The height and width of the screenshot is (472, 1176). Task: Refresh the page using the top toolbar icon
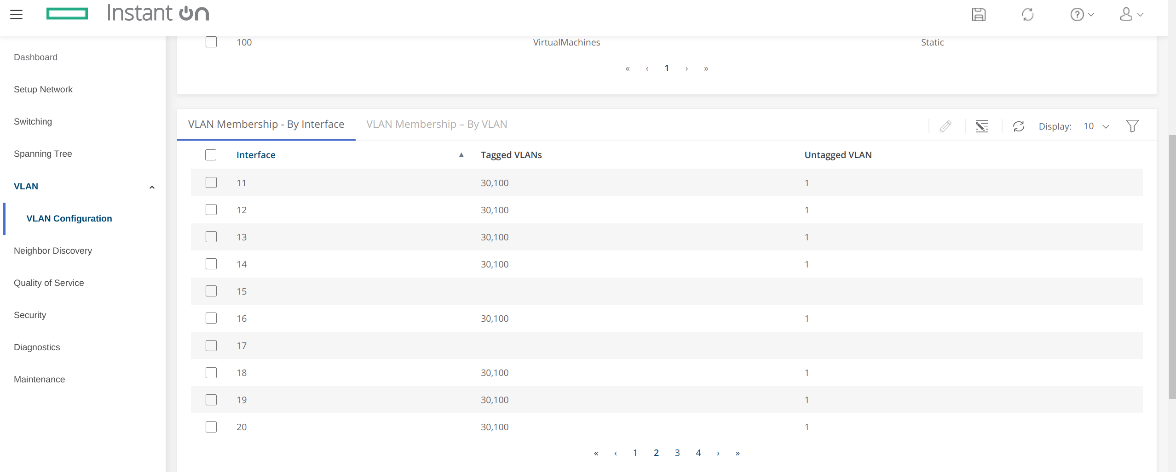(1029, 14)
